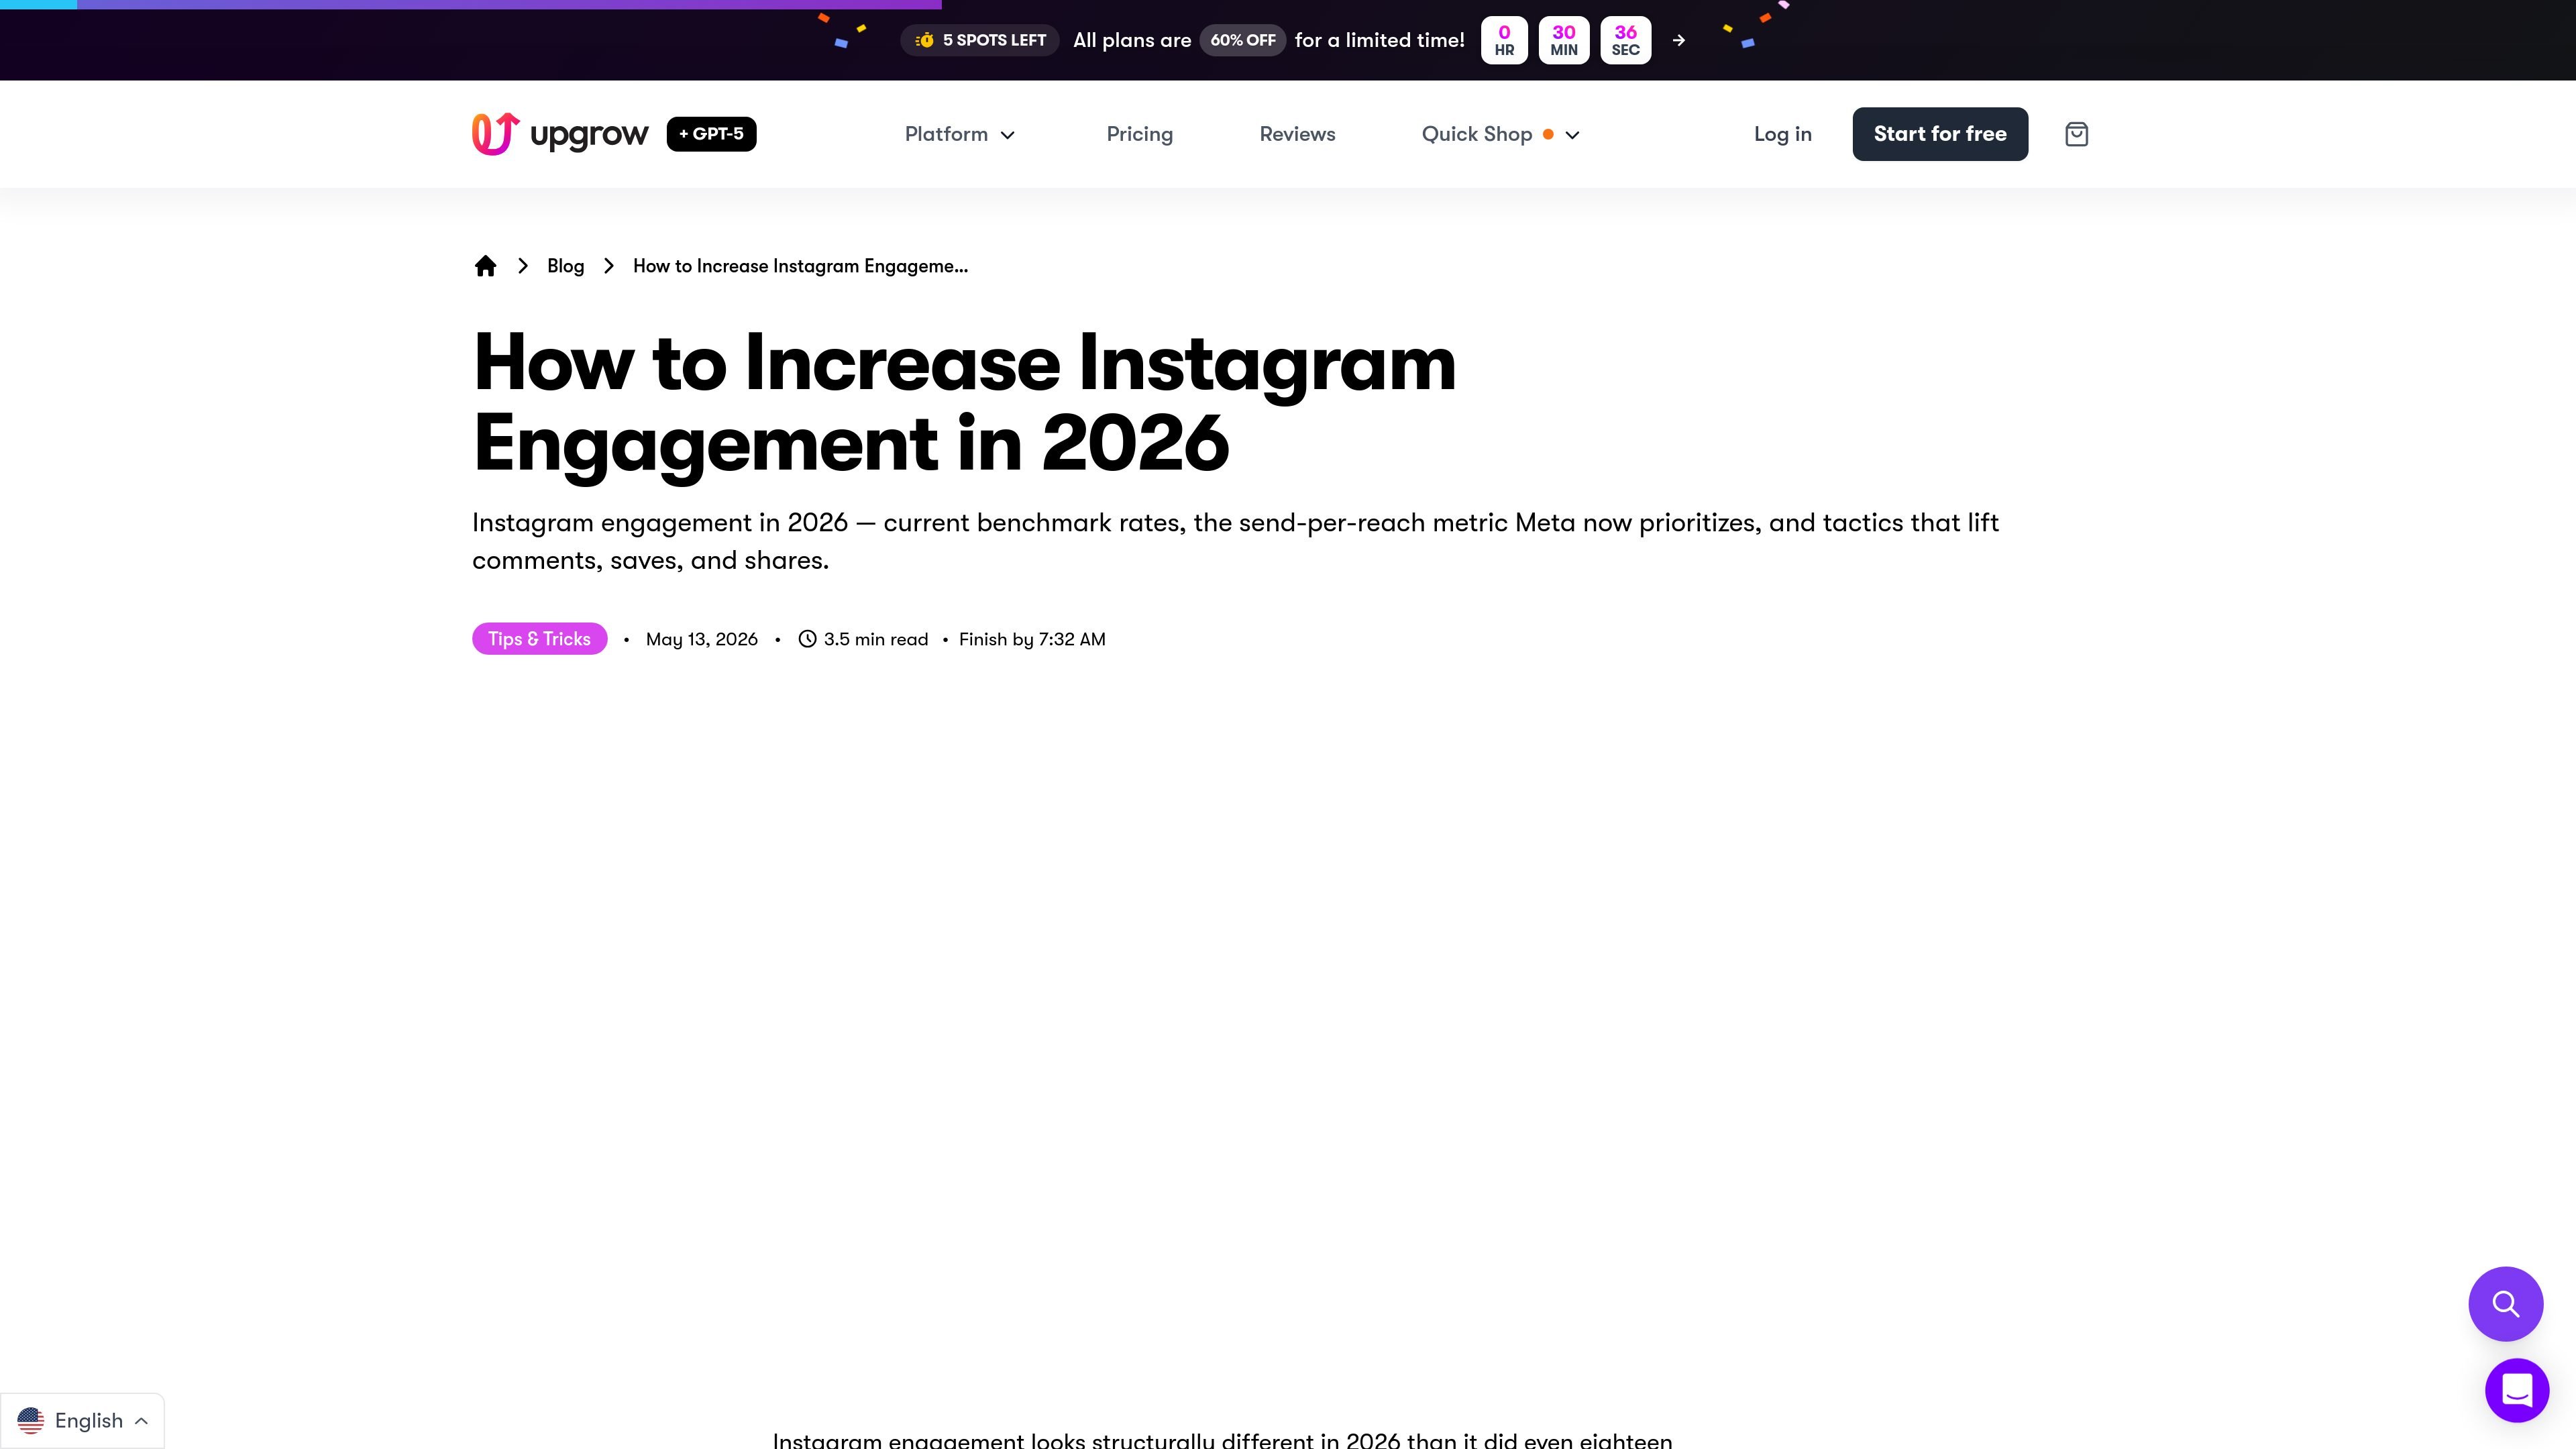Image resolution: width=2576 pixels, height=1449 pixels.
Task: Open the Reviews page
Action: [1297, 134]
